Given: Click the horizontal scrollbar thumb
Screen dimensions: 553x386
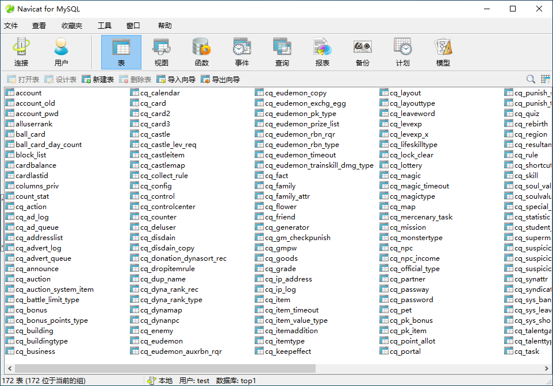Looking at the screenshot, I should click(165, 368).
